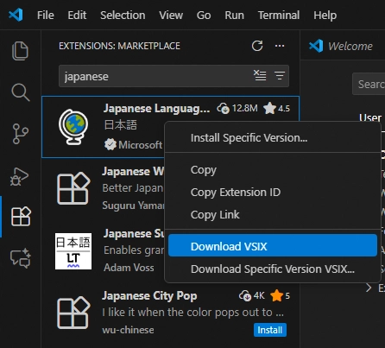Switch to the Welcome tab
The height and width of the screenshot is (348, 385).
pyautogui.click(x=350, y=46)
